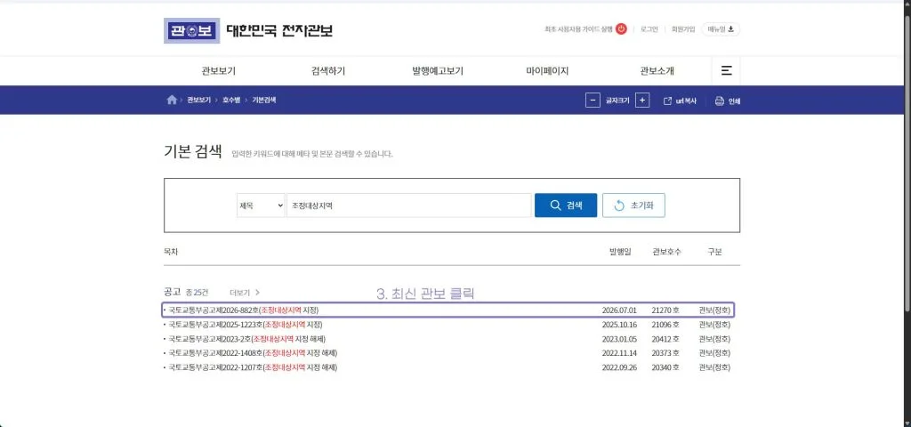This screenshot has width=911, height=427.
Task: Open notice 국토교통부공고제2022-1207호
Action: tap(253, 367)
